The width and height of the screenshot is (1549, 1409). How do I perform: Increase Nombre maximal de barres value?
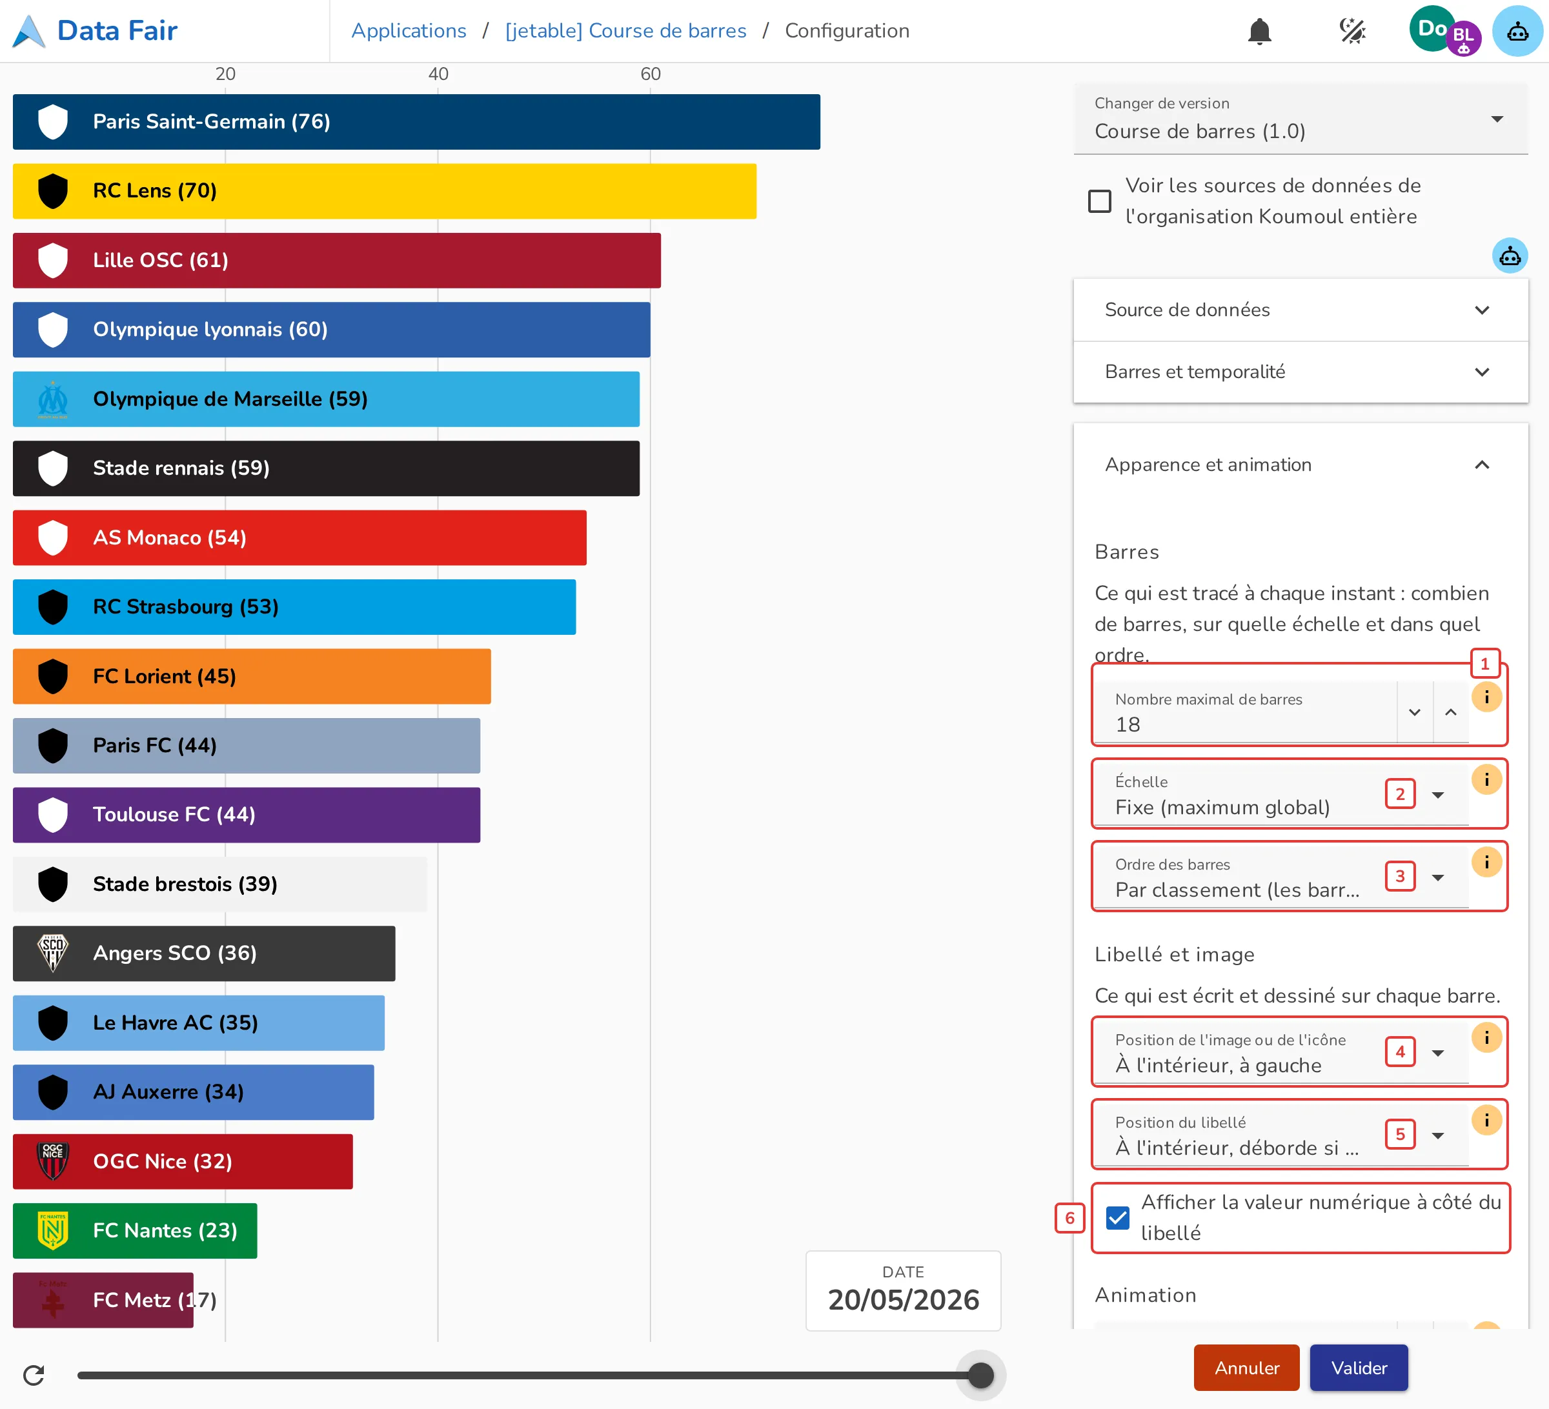point(1451,712)
